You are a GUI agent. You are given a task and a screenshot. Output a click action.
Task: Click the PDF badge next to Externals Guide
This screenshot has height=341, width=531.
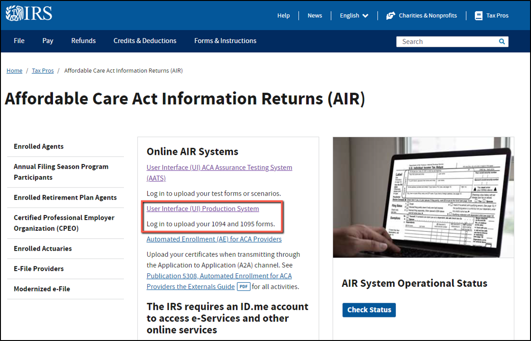click(x=244, y=287)
